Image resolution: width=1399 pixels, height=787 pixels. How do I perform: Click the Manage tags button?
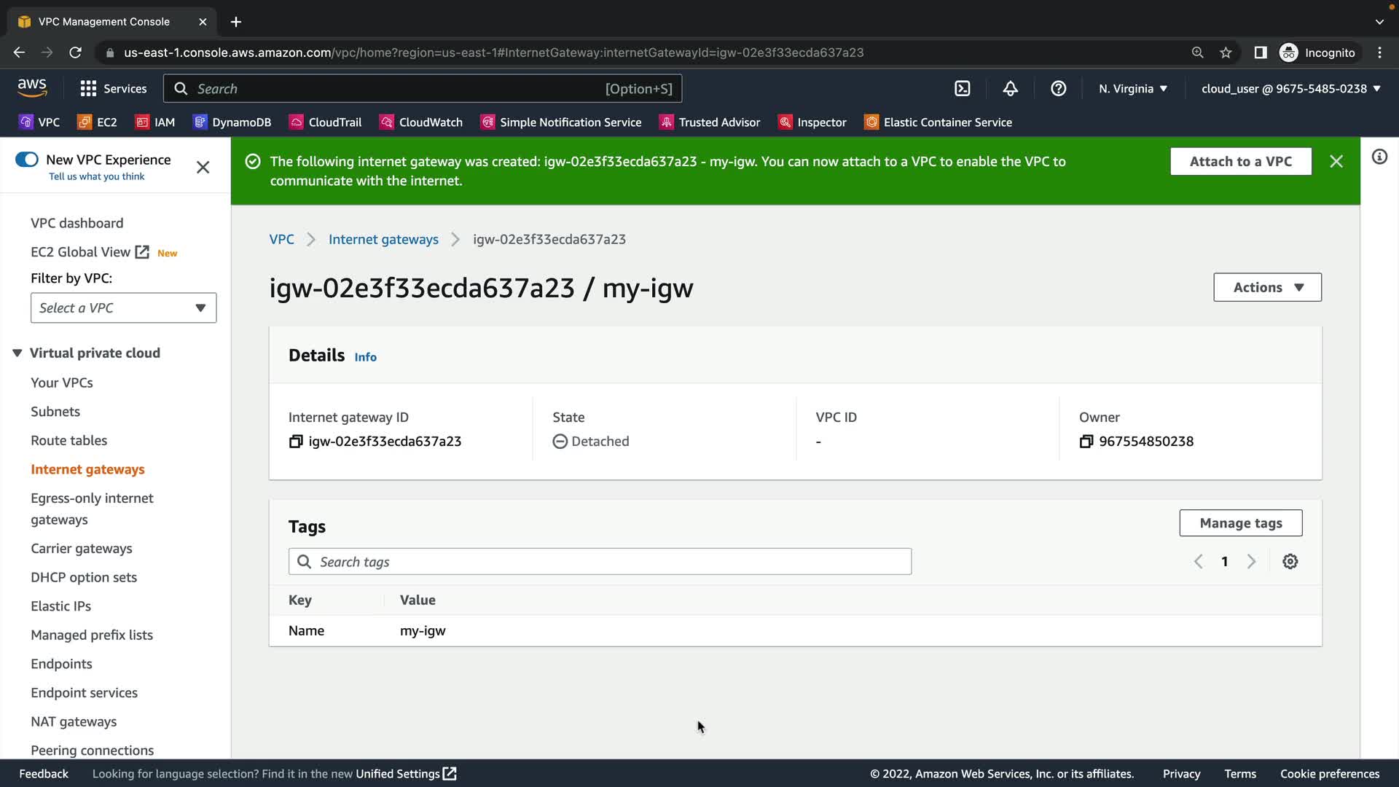(x=1240, y=523)
